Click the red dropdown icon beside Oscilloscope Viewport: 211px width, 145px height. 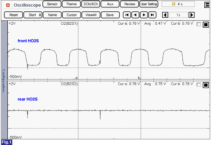[8, 5]
